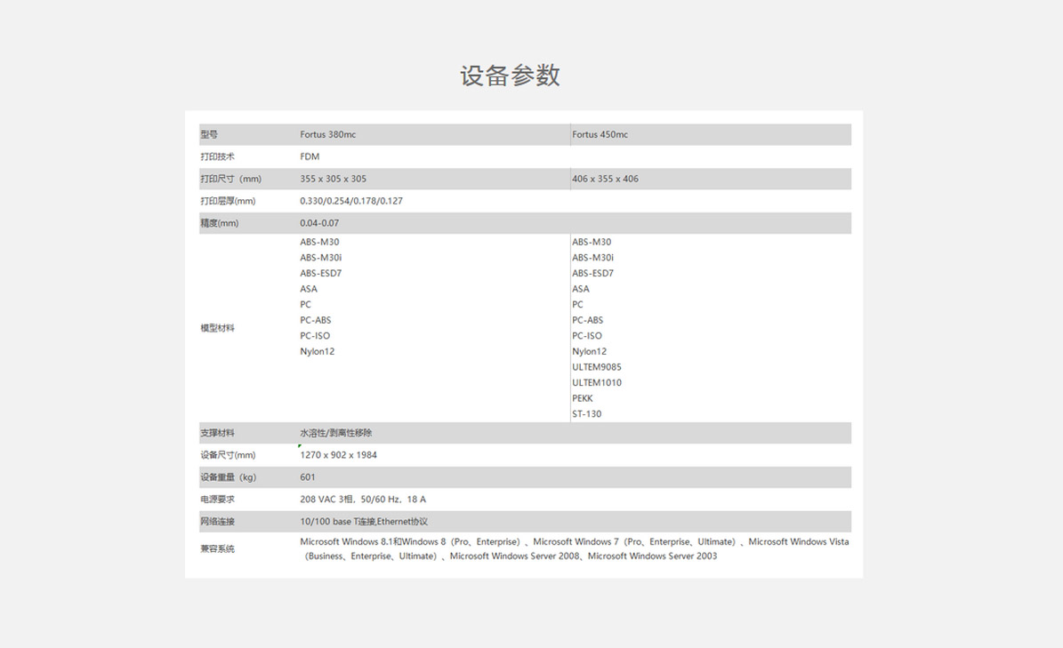Select the 兼容系统 row label
The width and height of the screenshot is (1063, 648).
[x=218, y=548]
